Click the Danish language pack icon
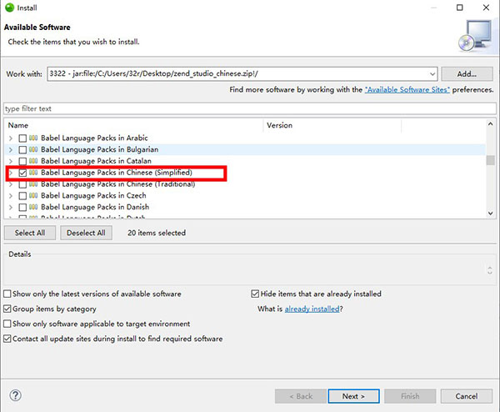 click(x=33, y=207)
